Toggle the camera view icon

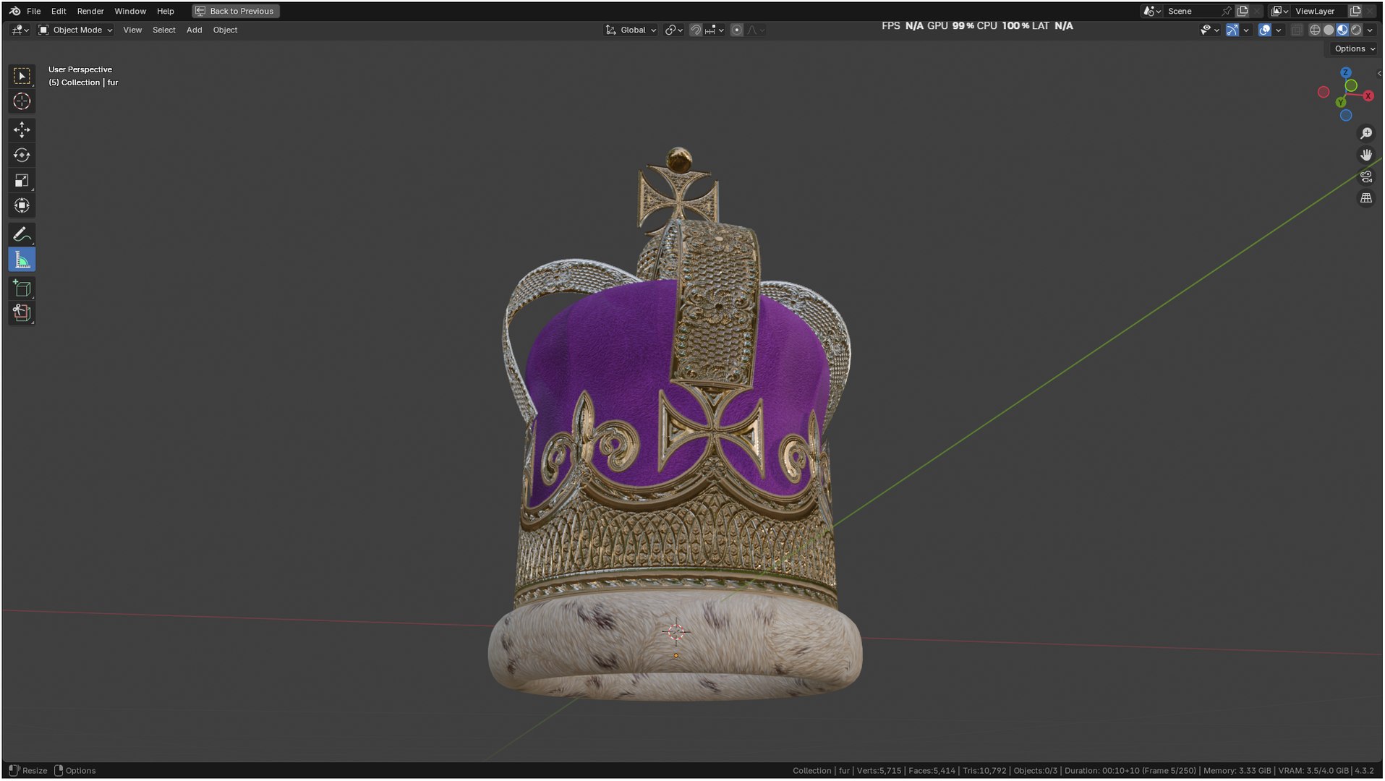1365,176
